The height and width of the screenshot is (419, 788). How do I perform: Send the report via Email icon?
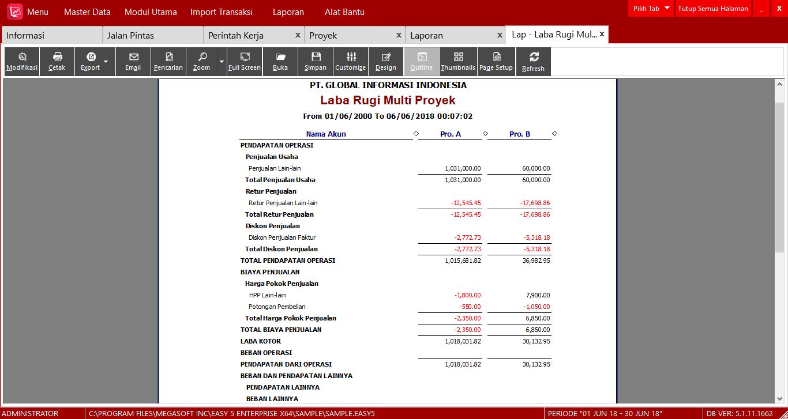click(x=133, y=61)
